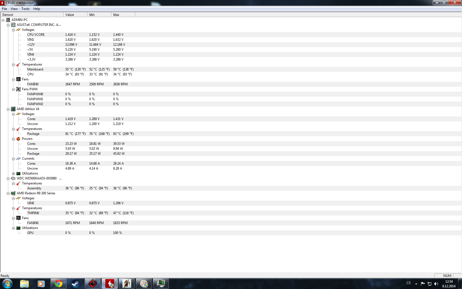Click the volume speaker tray icon
The width and height of the screenshot is (462, 289).
pos(436,284)
